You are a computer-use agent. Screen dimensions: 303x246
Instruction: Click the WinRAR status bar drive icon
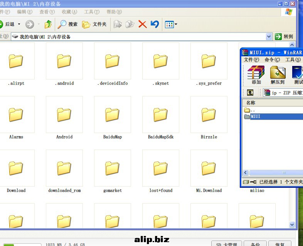(246, 182)
